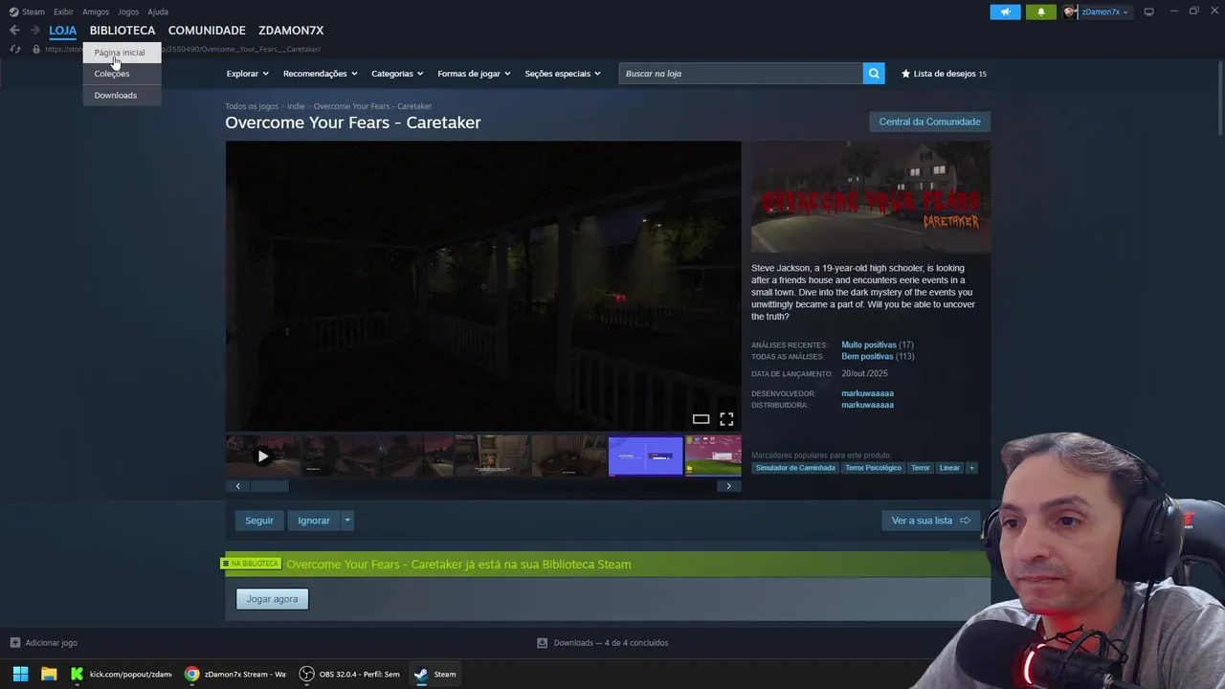Open the Kick popout taskbar item

(122, 674)
